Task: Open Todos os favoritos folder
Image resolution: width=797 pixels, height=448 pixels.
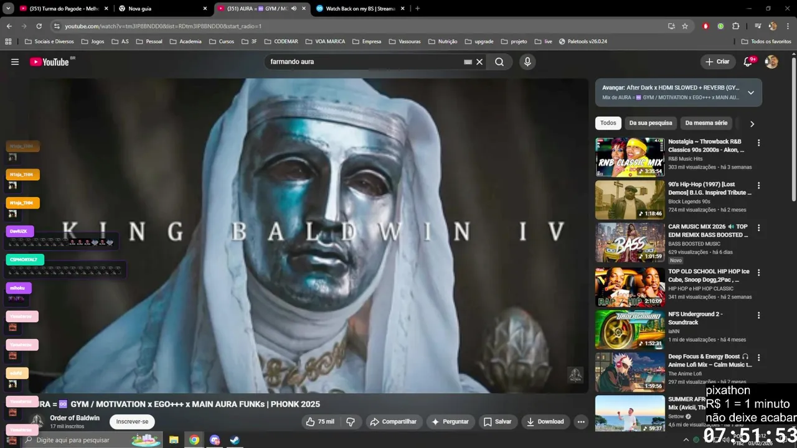Action: tap(766, 42)
